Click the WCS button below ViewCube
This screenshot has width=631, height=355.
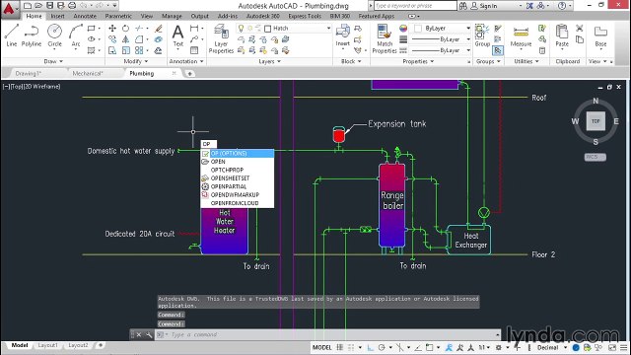(x=595, y=157)
